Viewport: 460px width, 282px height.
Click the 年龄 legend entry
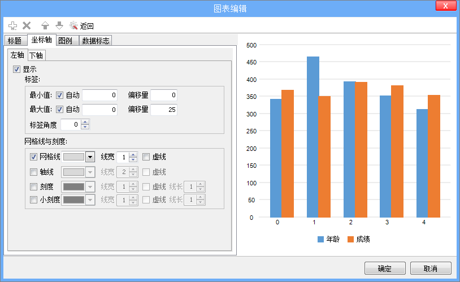click(328, 239)
